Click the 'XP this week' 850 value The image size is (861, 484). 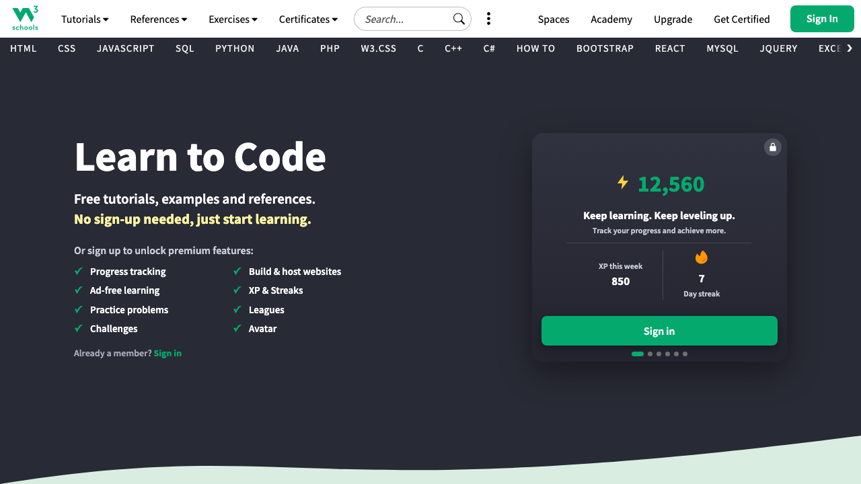click(x=621, y=281)
